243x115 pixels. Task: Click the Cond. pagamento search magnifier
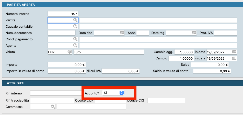[x=75, y=39]
